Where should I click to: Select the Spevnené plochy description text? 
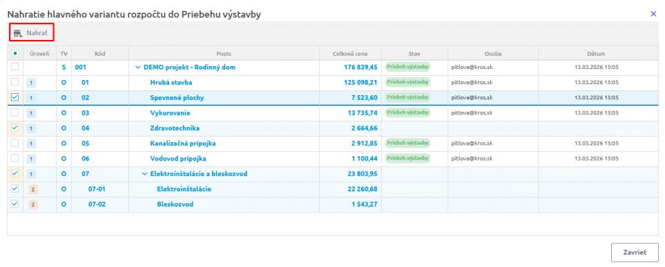coord(177,97)
